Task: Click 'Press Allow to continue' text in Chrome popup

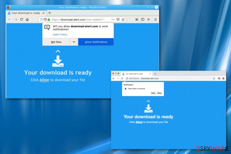Action: point(136,89)
